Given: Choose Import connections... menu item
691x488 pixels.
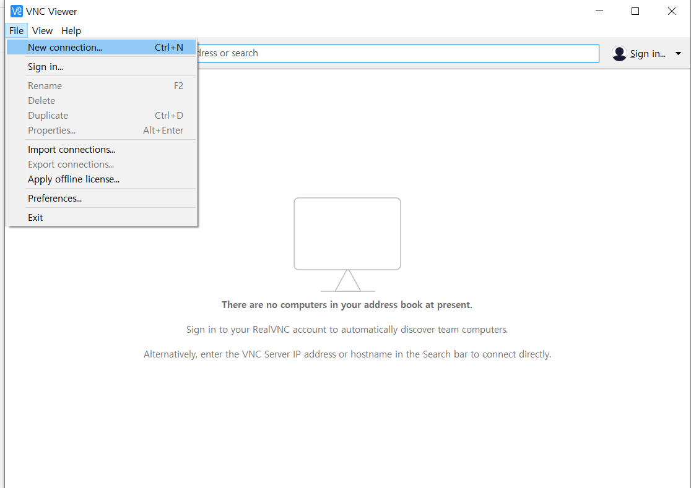Looking at the screenshot, I should click(x=102, y=150).
